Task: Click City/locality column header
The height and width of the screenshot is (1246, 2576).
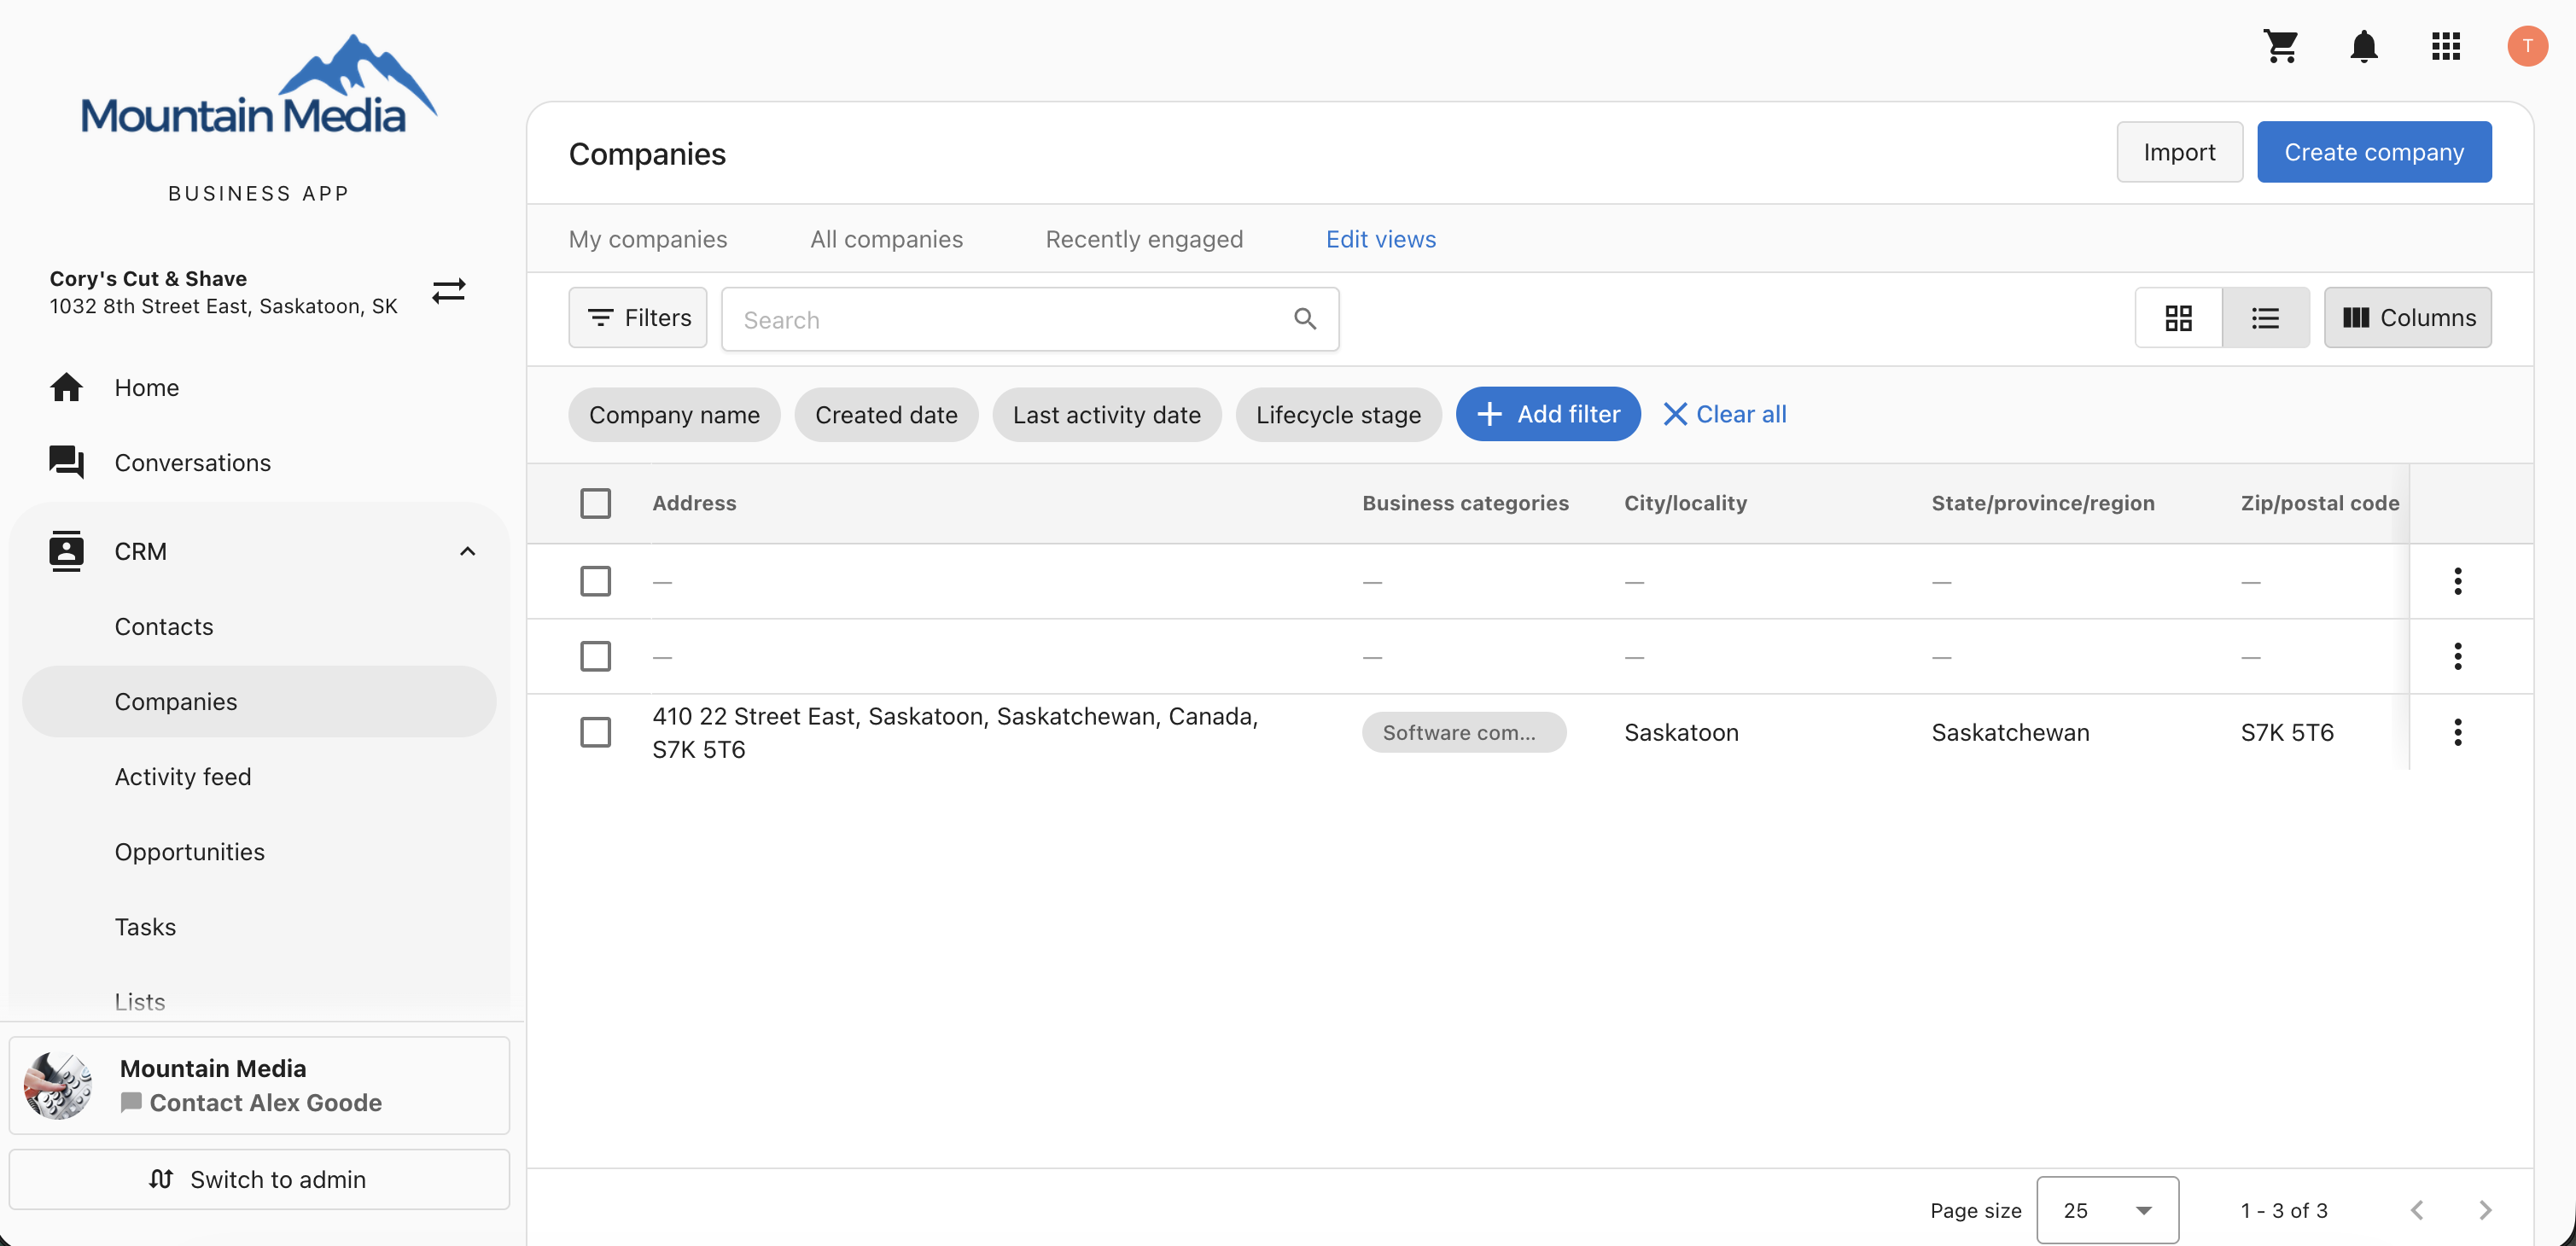Action: (x=1685, y=503)
